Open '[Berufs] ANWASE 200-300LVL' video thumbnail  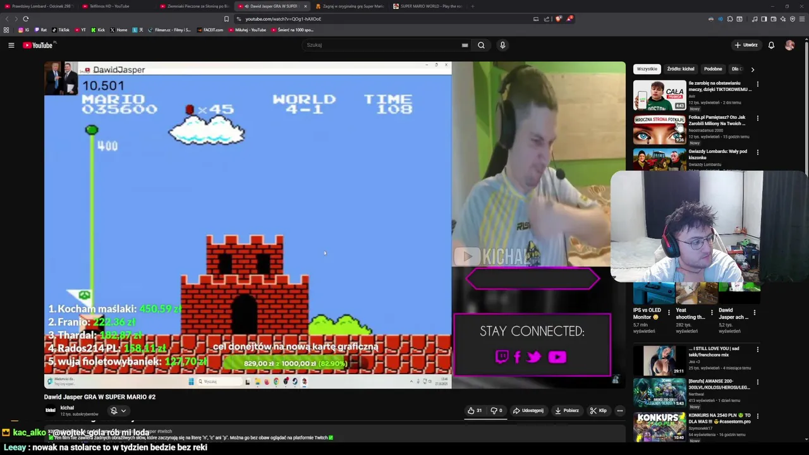pos(659,393)
